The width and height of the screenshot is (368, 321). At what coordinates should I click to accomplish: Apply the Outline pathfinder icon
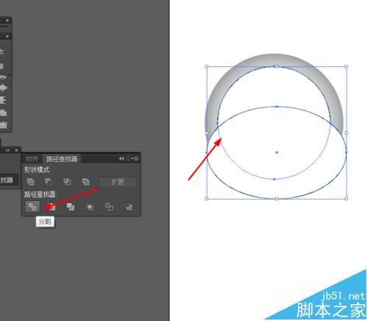point(109,207)
